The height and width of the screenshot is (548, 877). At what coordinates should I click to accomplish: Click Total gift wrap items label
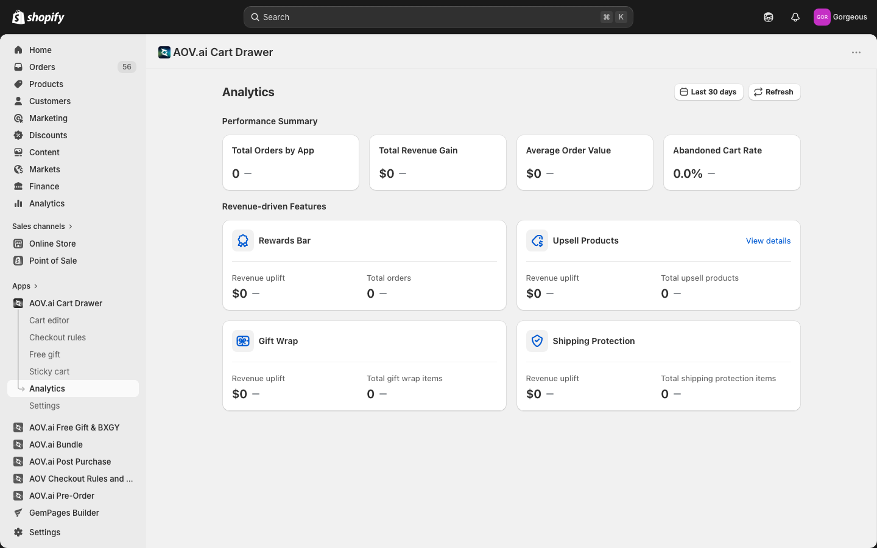tap(404, 378)
